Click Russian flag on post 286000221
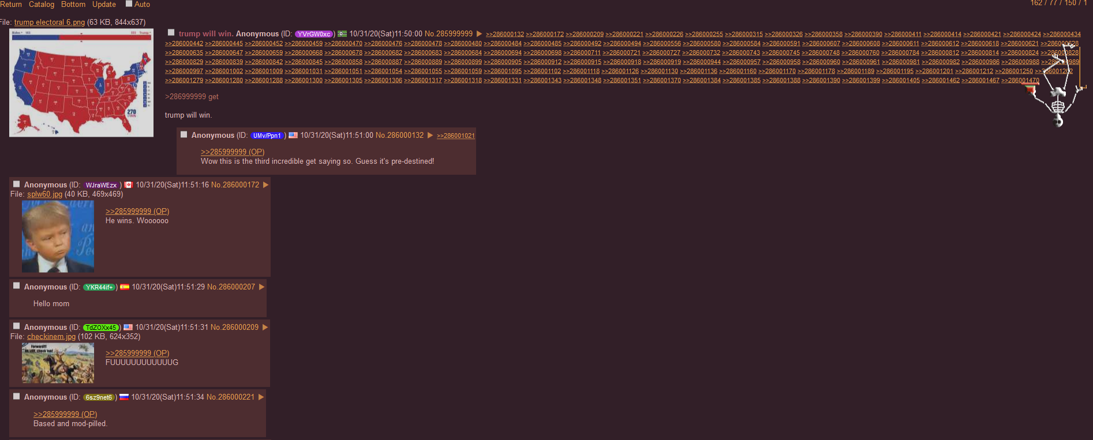This screenshot has width=1093, height=440. [124, 397]
